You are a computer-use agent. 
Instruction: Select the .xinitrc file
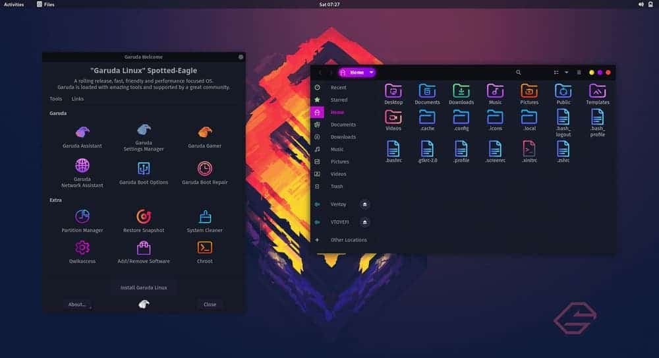pyautogui.click(x=529, y=152)
